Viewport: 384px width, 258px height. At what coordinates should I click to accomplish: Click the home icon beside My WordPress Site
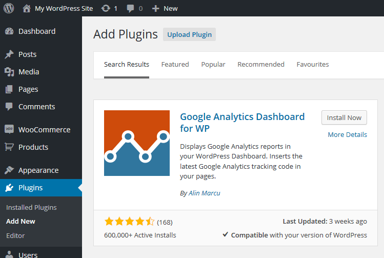click(27, 8)
